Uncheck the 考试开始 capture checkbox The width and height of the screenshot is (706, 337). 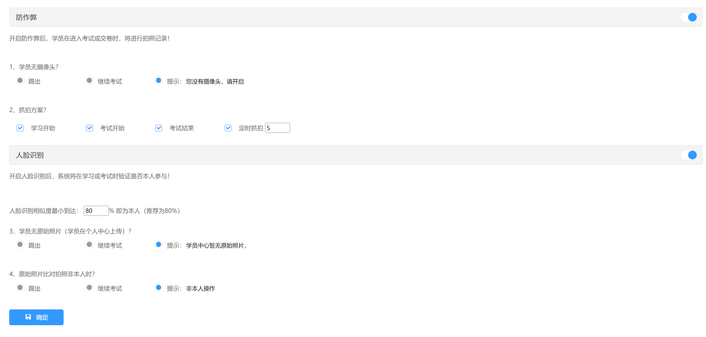coord(89,128)
